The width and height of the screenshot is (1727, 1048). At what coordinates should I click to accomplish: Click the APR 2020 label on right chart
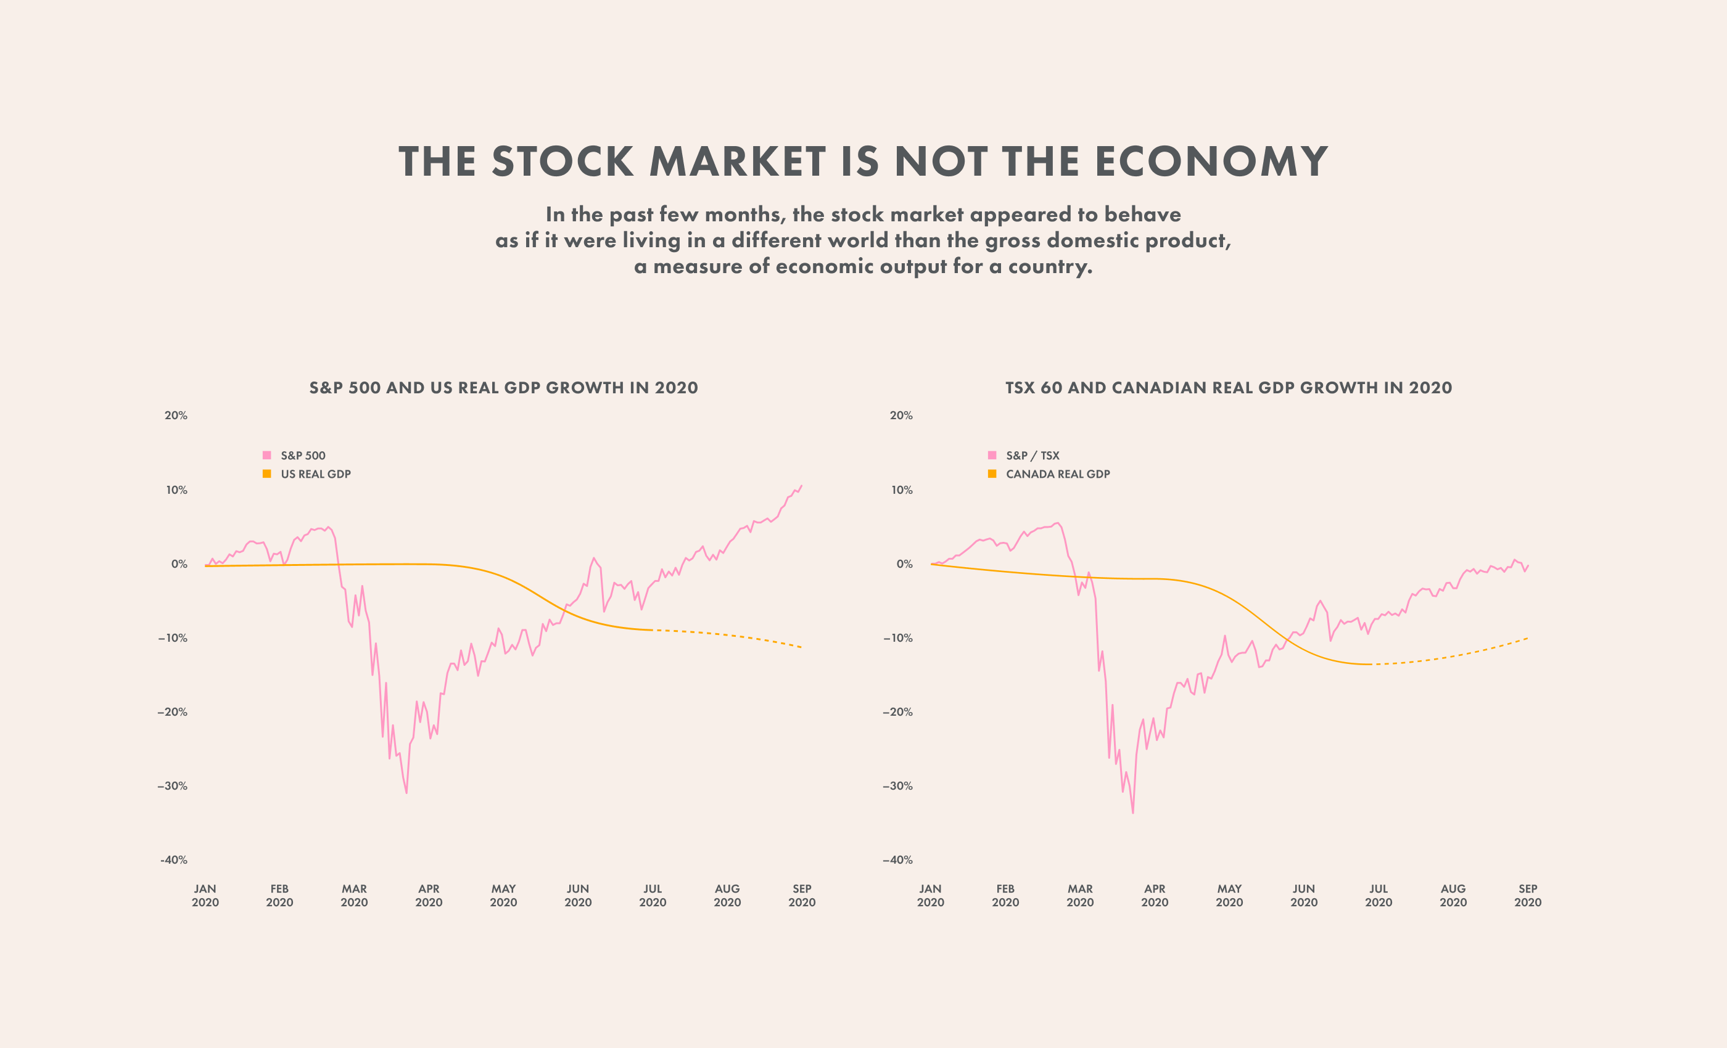pyautogui.click(x=1155, y=895)
